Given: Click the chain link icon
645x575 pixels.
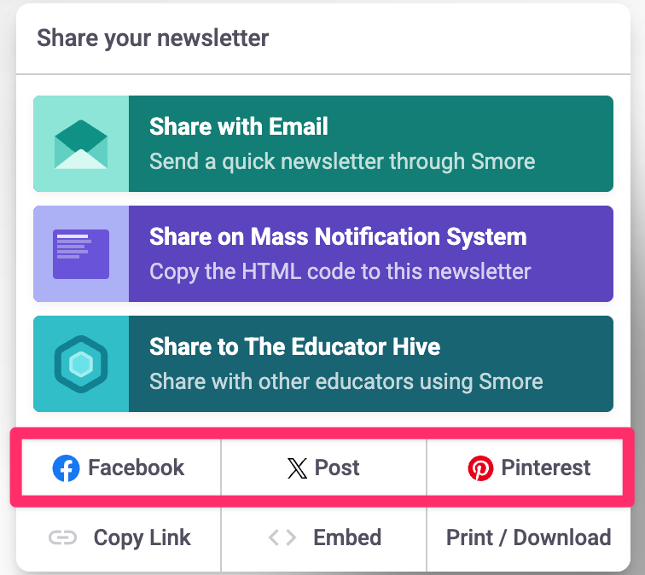Looking at the screenshot, I should pyautogui.click(x=62, y=537).
